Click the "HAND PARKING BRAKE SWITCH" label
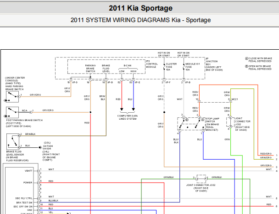The image size is (279, 214). click(14, 87)
